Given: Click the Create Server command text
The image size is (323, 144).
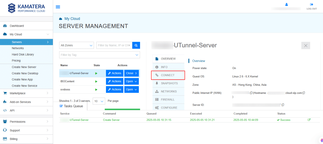Looking at the screenshot, I should [x=111, y=120].
